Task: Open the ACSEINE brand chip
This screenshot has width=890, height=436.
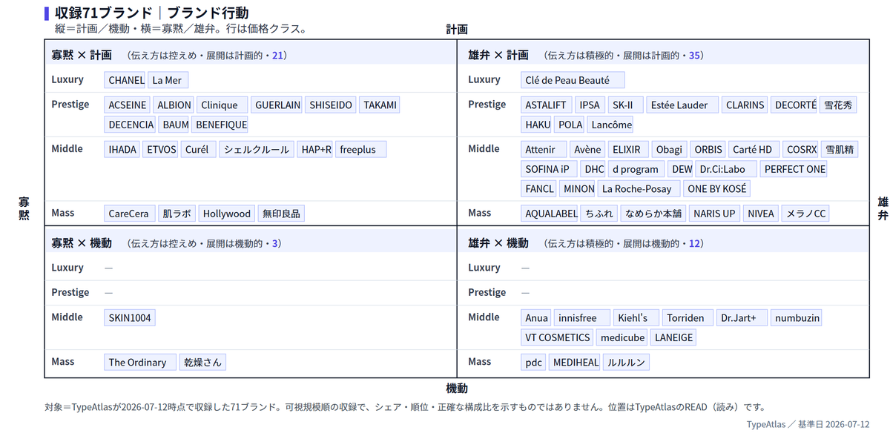Action: (128, 105)
